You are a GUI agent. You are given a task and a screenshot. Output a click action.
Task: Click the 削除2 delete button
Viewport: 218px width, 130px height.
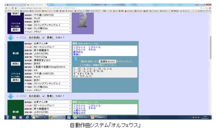pos(16,64)
